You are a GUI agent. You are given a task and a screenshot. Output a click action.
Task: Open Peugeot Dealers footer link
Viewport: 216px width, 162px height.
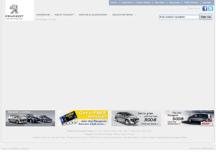click(131, 137)
